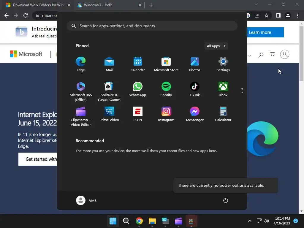Viewport: 304px width, 228px height.
Task: Open the Clipchamp taskbar icon
Action: pos(178,221)
